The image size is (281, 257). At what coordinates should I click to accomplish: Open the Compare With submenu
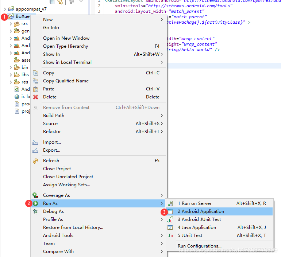(x=99, y=252)
